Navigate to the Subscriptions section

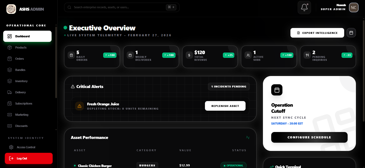(x=24, y=103)
